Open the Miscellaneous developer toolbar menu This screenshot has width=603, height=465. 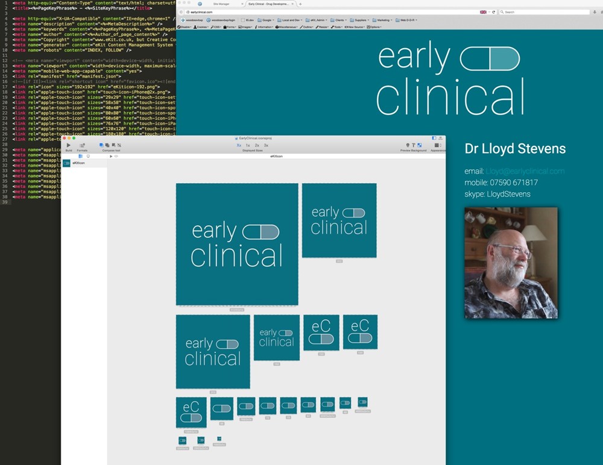click(x=287, y=27)
